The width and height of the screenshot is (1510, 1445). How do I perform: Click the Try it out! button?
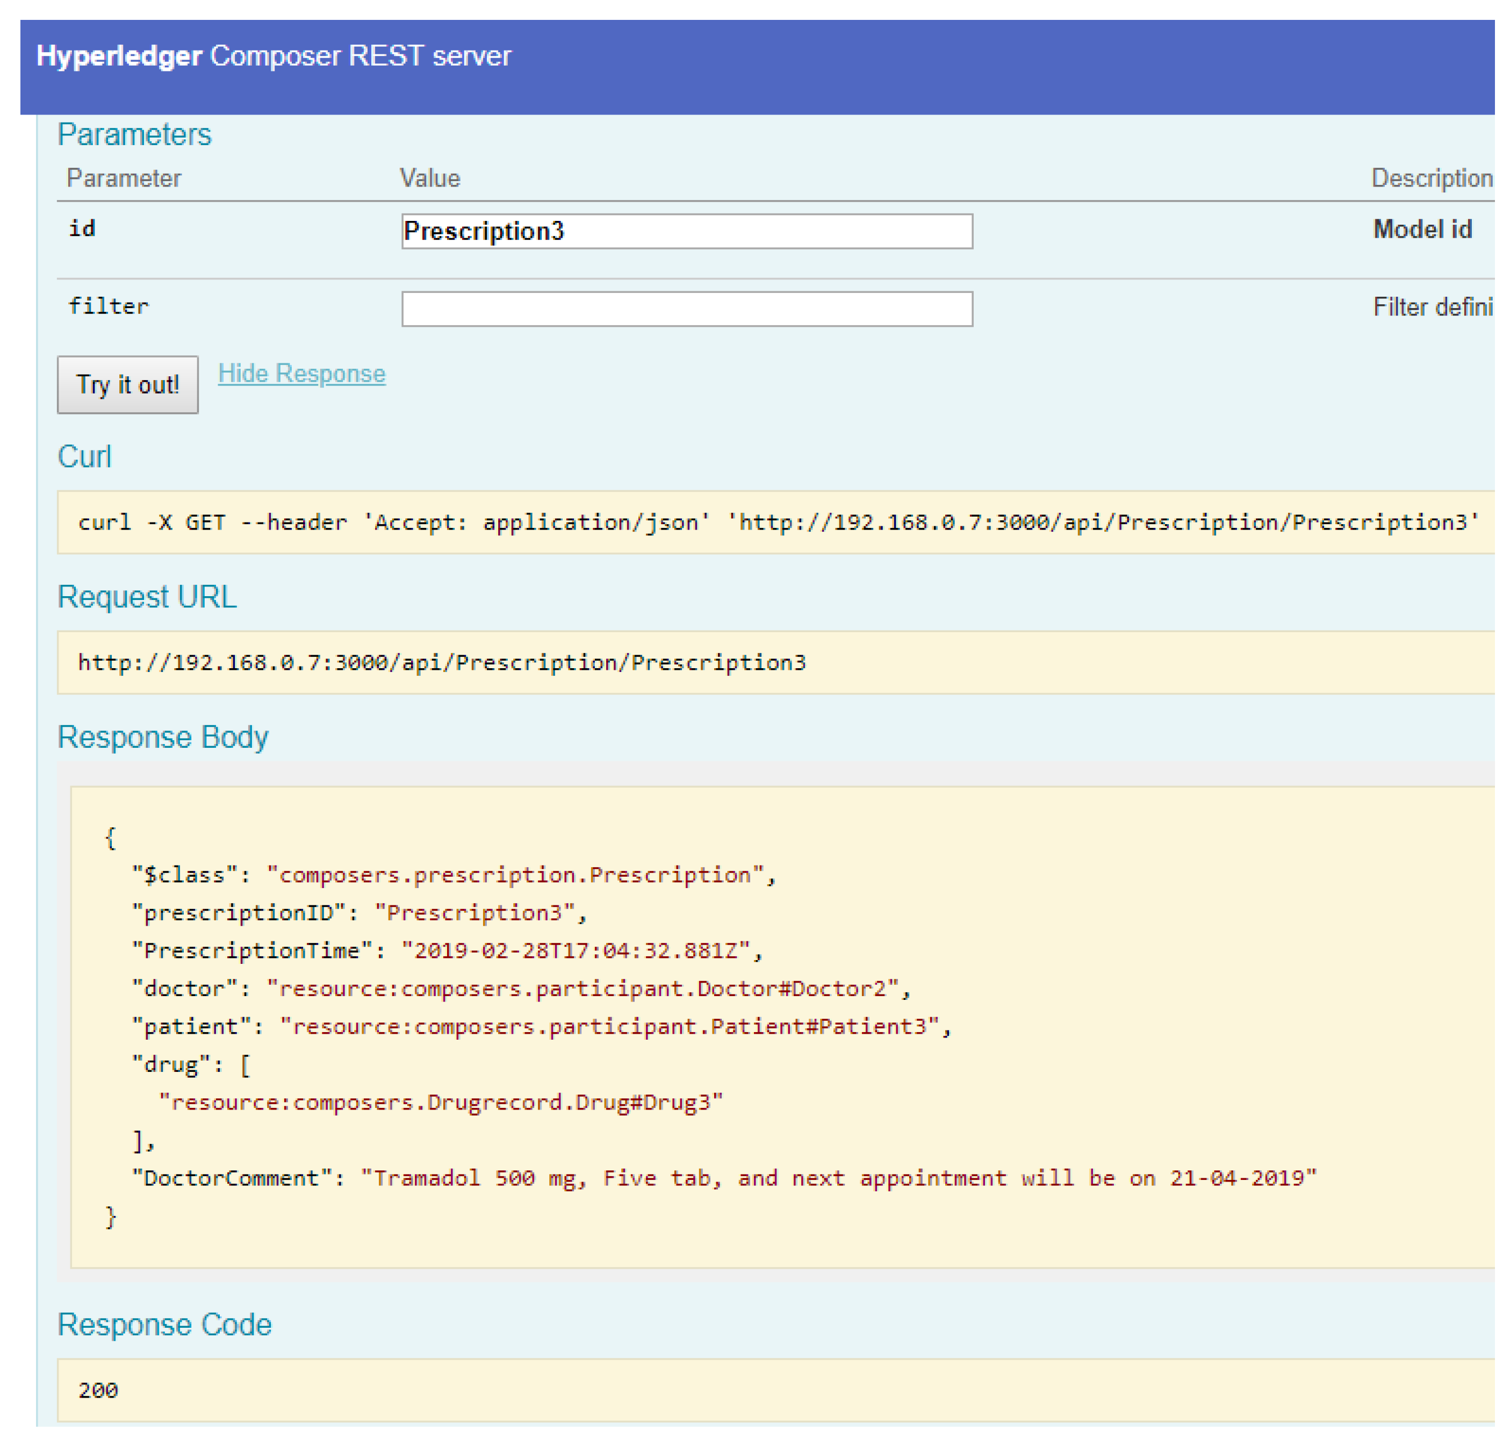128,384
